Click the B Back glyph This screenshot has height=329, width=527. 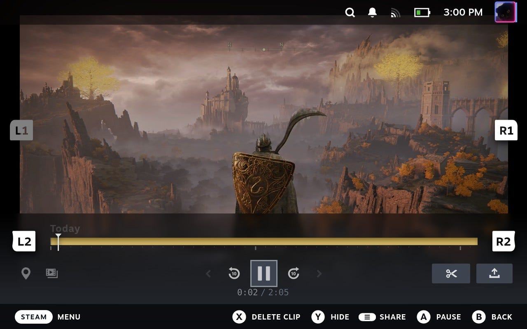pyautogui.click(x=479, y=317)
